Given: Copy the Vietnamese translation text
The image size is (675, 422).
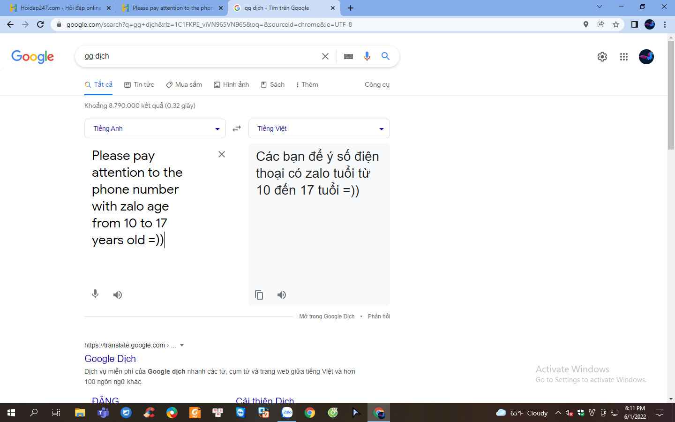Looking at the screenshot, I should coord(259,295).
